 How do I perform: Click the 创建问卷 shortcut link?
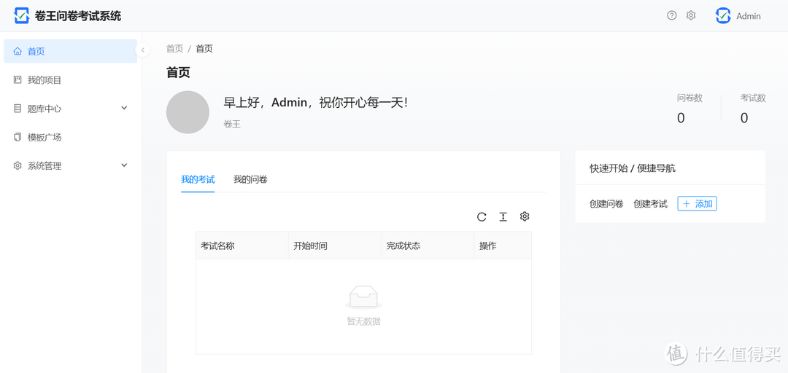[606, 204]
